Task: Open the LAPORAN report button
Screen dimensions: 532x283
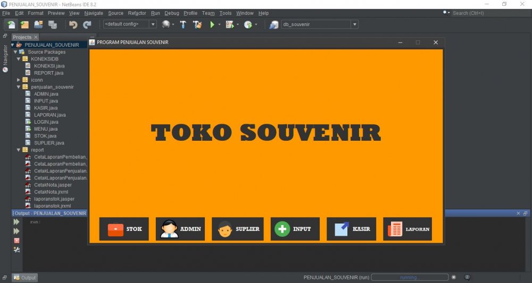Action: click(408, 229)
